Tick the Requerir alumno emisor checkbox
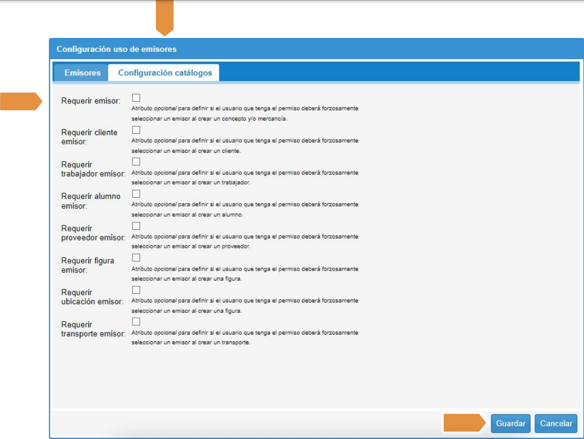The image size is (584, 439). click(x=136, y=194)
